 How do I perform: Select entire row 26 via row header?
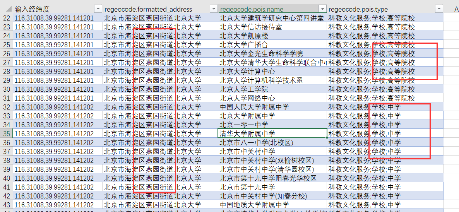click(7, 53)
